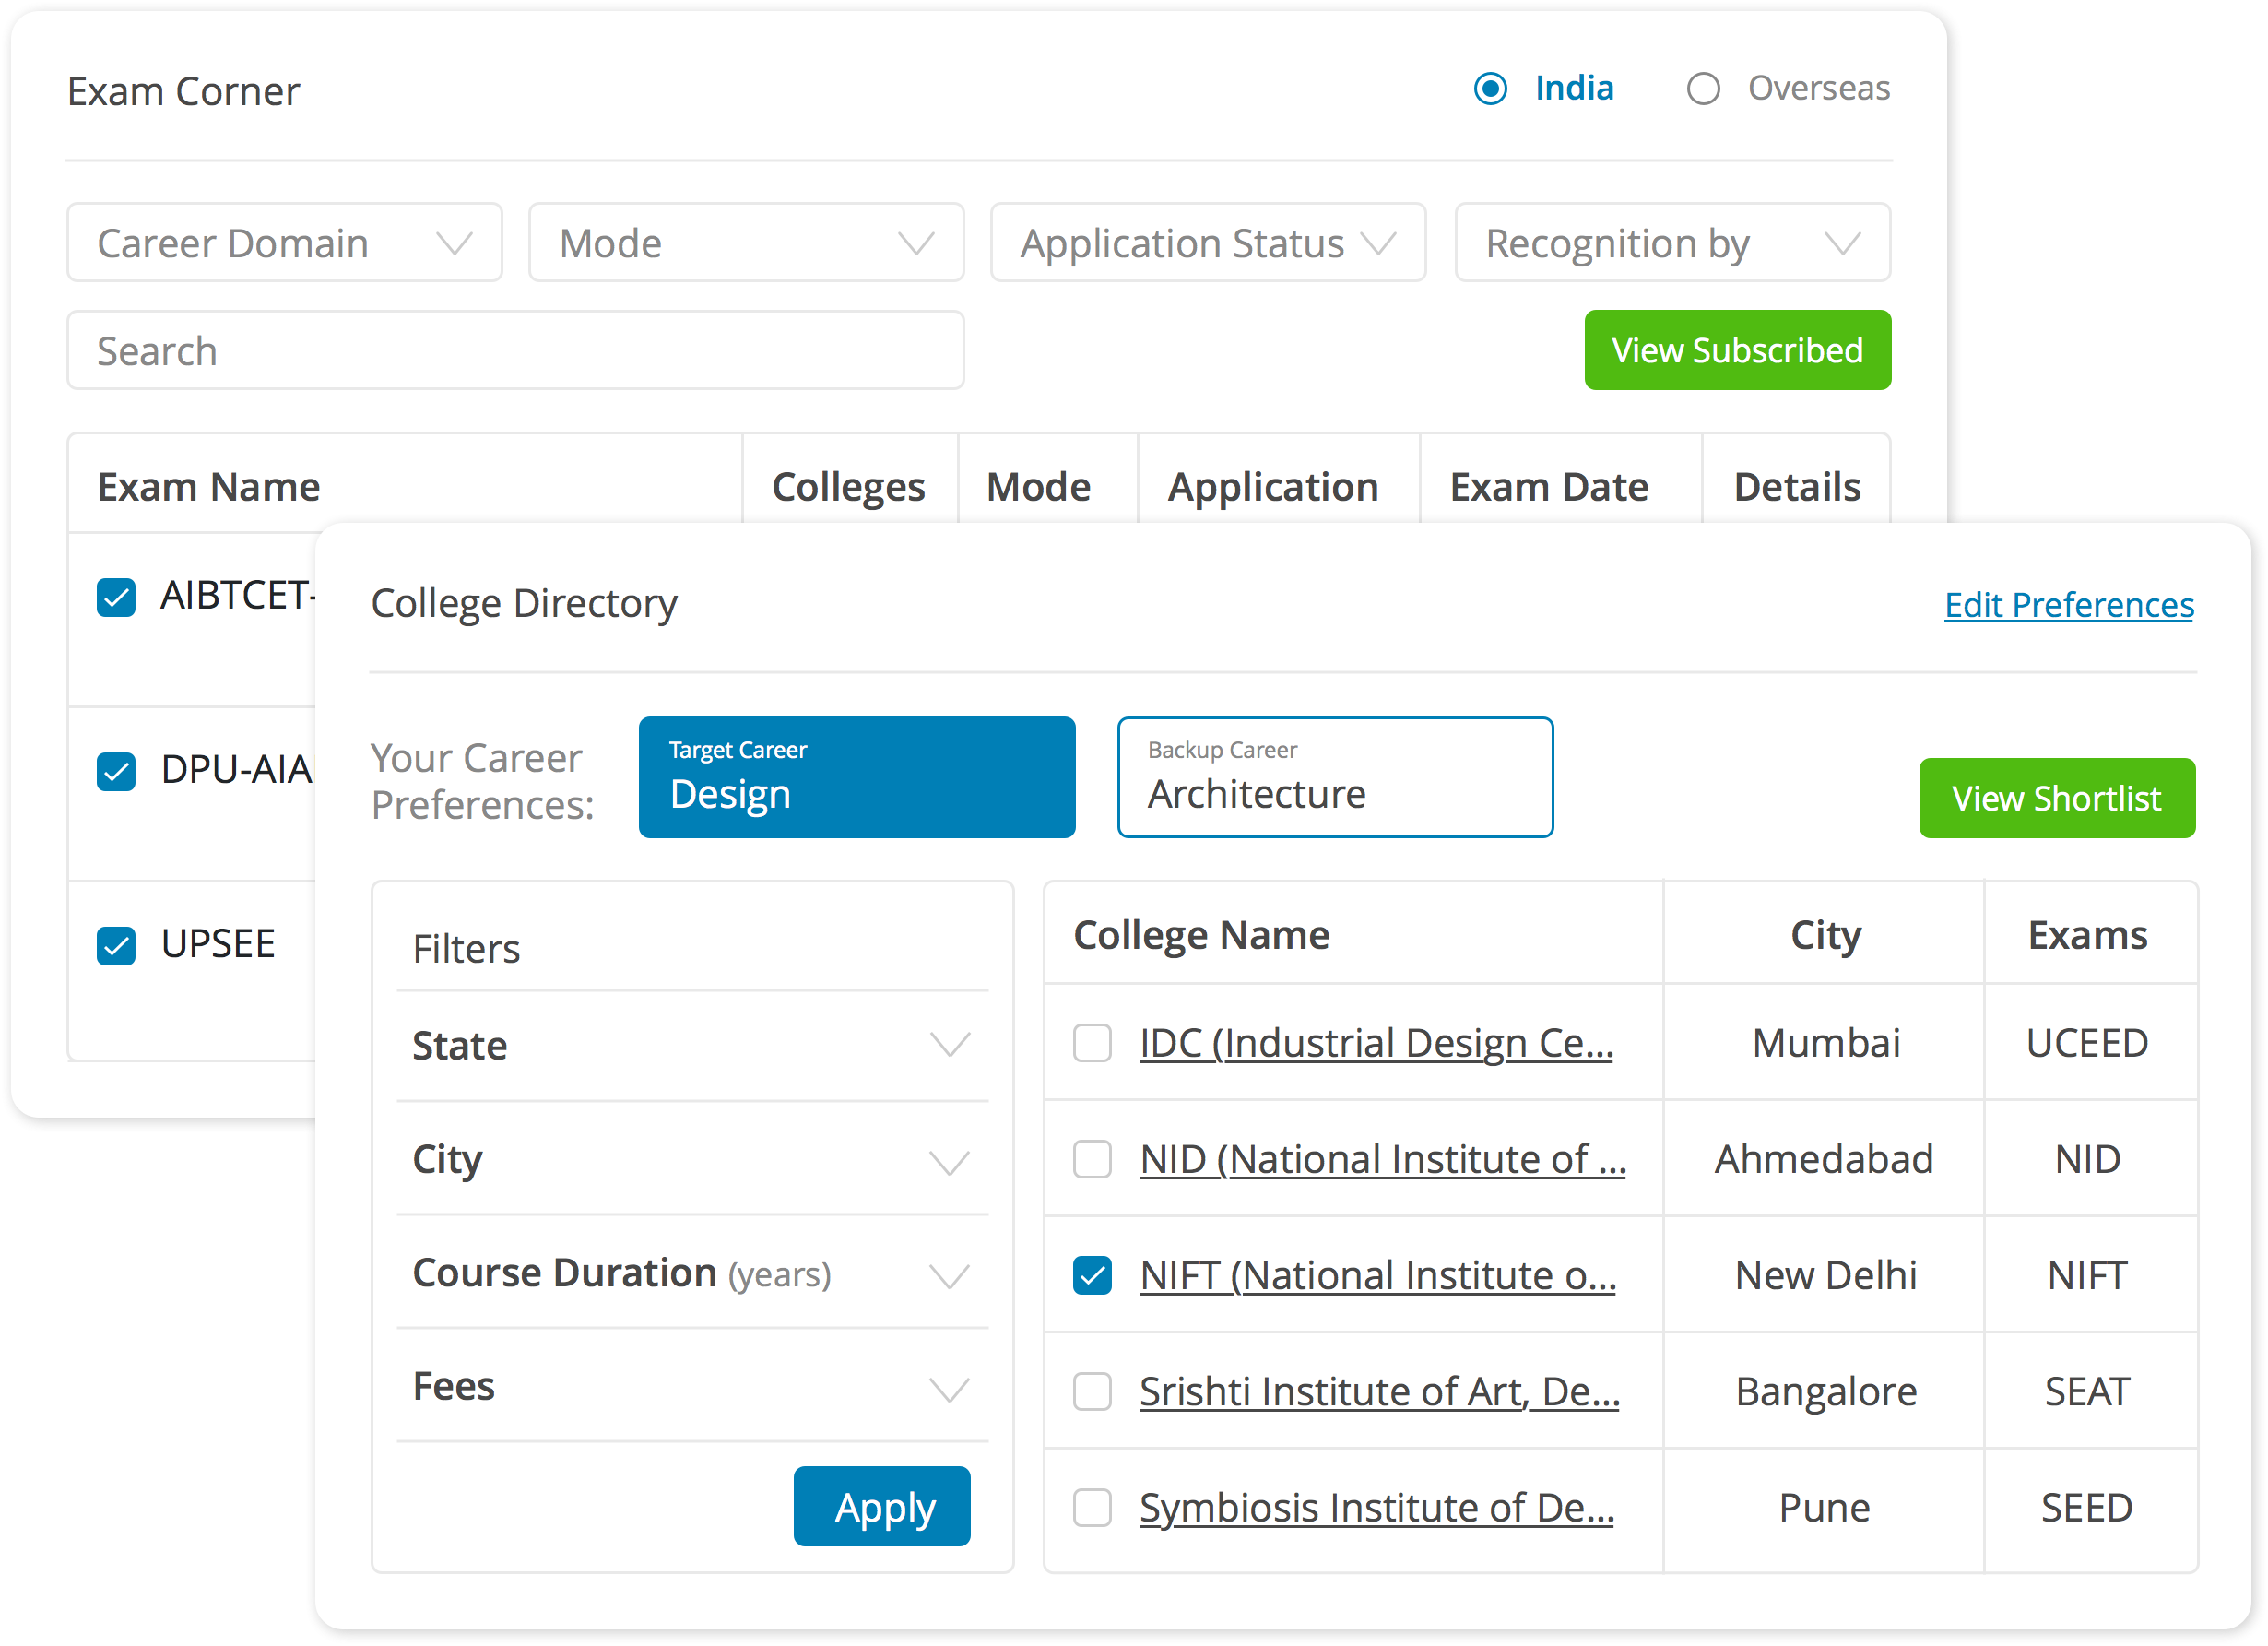Uncheck the UPSEE exam checkbox
2268x1646 pixels.
pos(117,945)
